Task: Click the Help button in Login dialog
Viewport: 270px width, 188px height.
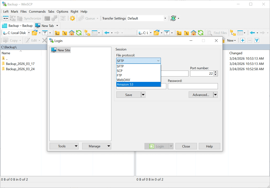Action: [x=210, y=146]
